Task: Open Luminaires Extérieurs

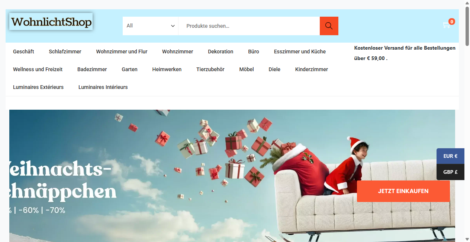Action: [x=38, y=87]
